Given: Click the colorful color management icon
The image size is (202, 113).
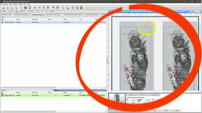Looking at the screenshot, I should point(81,8).
